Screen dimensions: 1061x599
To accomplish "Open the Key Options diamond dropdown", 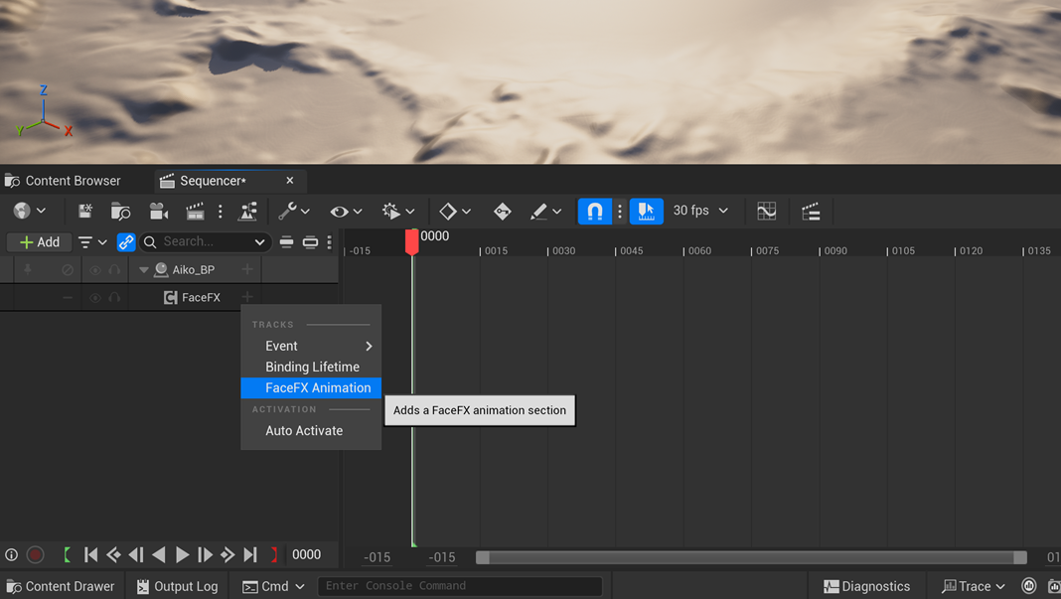I will (x=455, y=212).
